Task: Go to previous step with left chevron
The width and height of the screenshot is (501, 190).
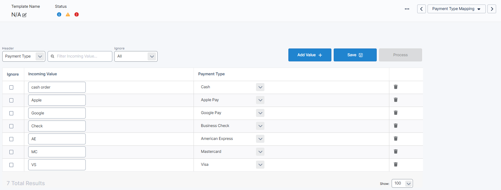Action: pos(421,9)
